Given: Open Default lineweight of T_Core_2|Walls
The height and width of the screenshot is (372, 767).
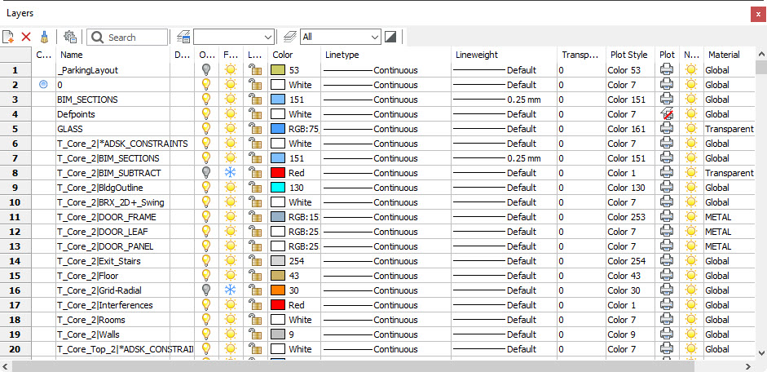Looking at the screenshot, I should point(505,334).
